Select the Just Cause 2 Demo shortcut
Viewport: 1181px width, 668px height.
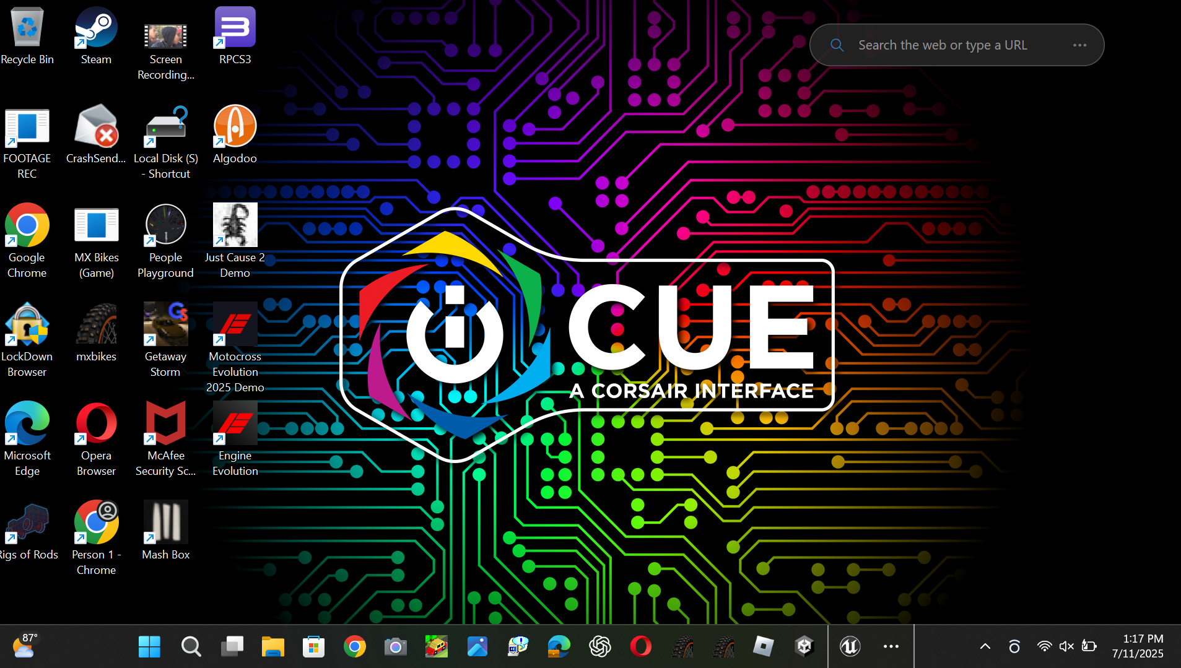235,241
